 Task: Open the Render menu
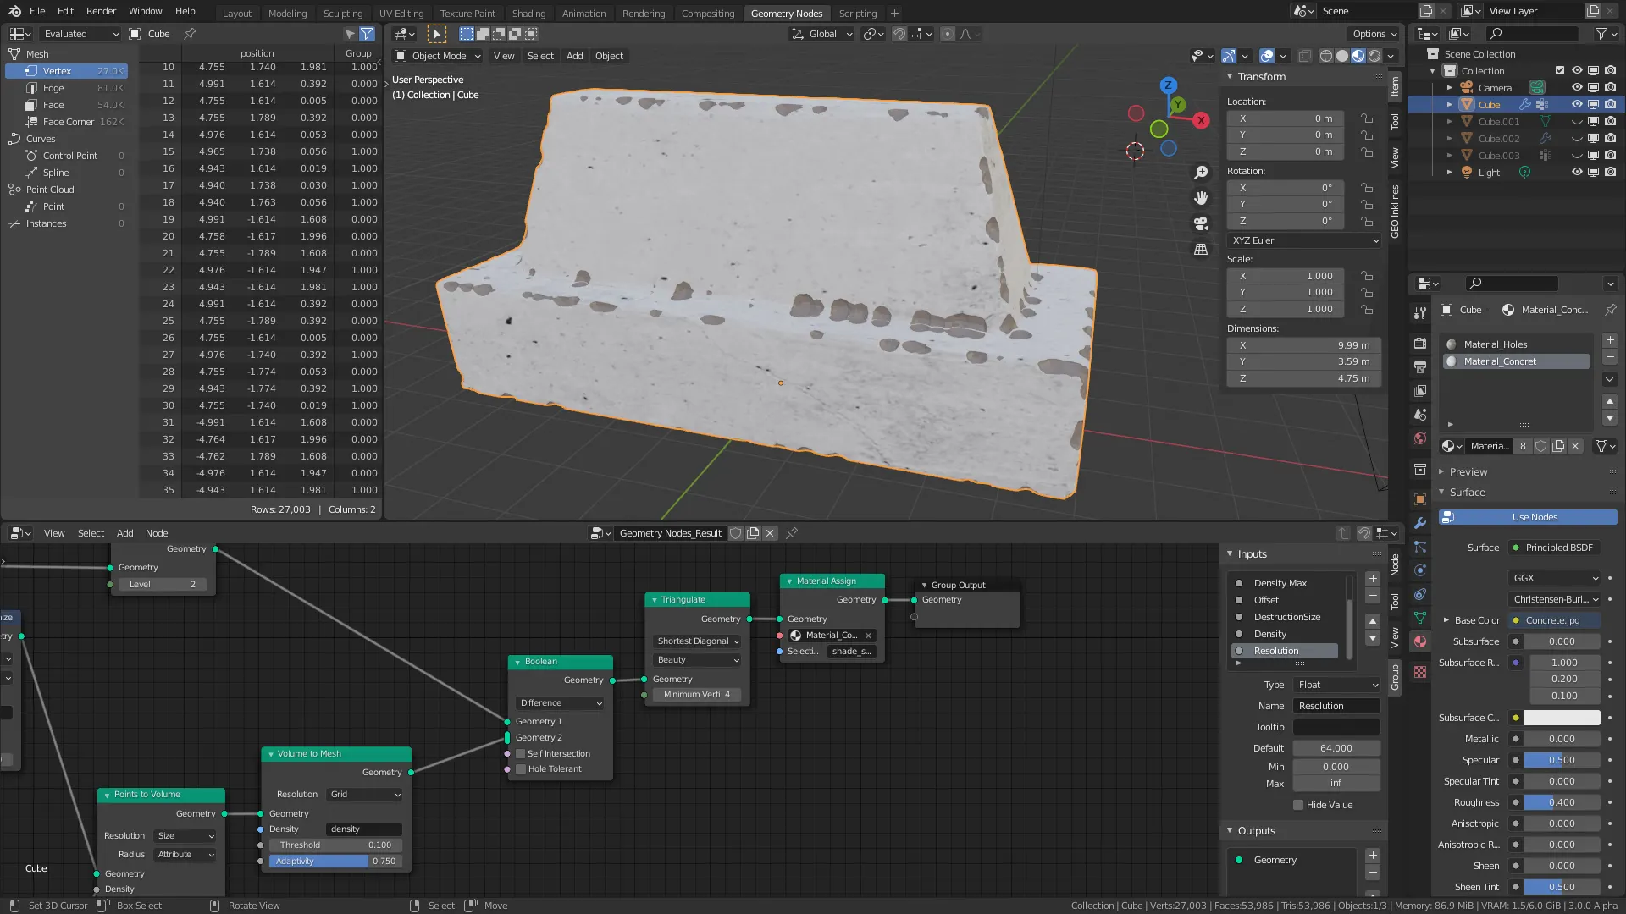(101, 11)
